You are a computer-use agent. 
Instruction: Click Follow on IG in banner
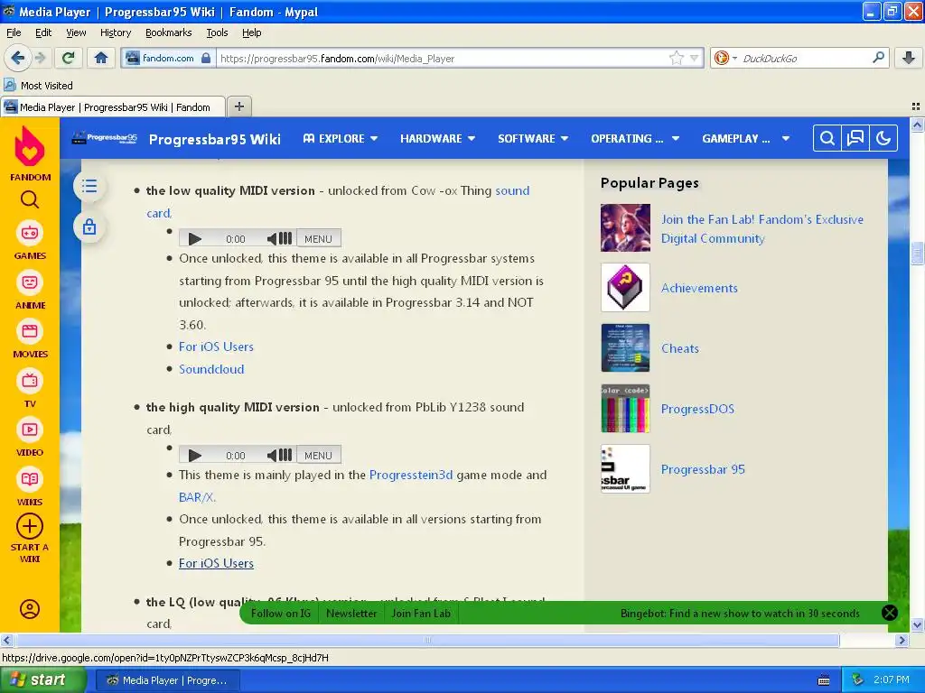280,614
